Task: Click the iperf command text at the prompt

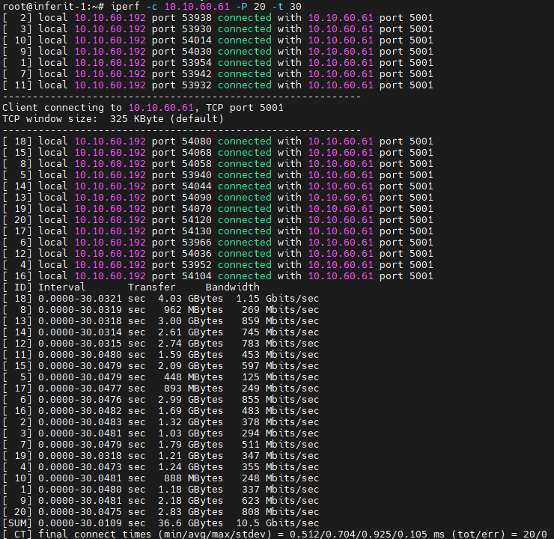Action: [x=207, y=6]
